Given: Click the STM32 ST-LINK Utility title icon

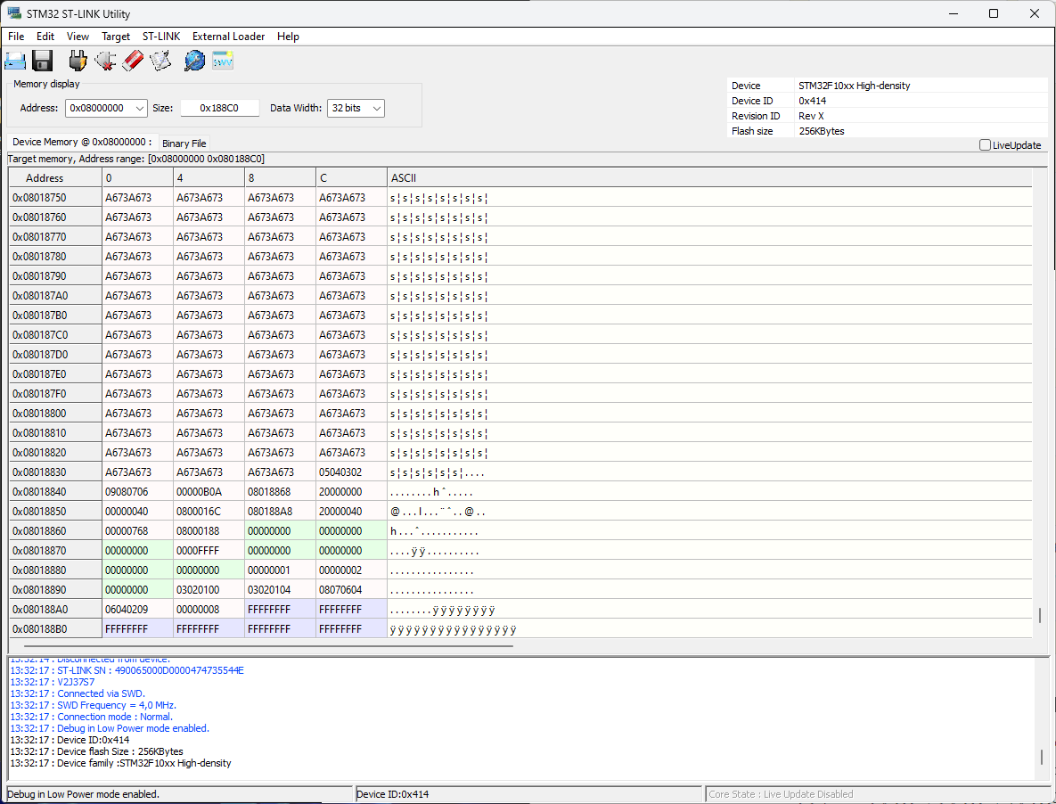Looking at the screenshot, I should pyautogui.click(x=13, y=13).
